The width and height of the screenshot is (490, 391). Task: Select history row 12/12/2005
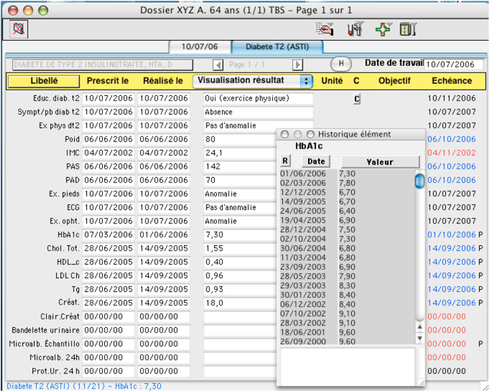(x=347, y=193)
